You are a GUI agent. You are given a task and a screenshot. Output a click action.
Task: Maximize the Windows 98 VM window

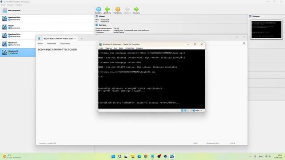[195, 44]
